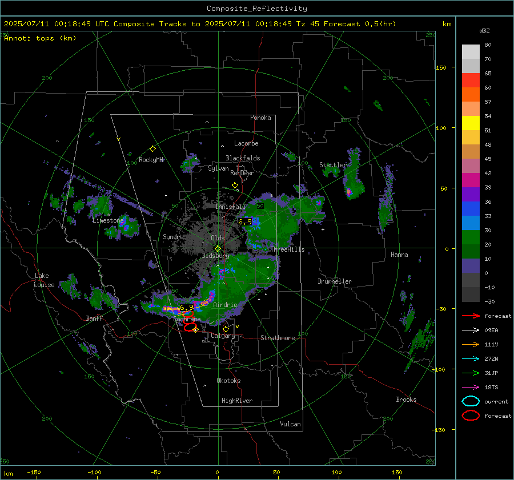The image size is (514, 480).
Task: Click the Innisfail city label
Action: (x=231, y=207)
